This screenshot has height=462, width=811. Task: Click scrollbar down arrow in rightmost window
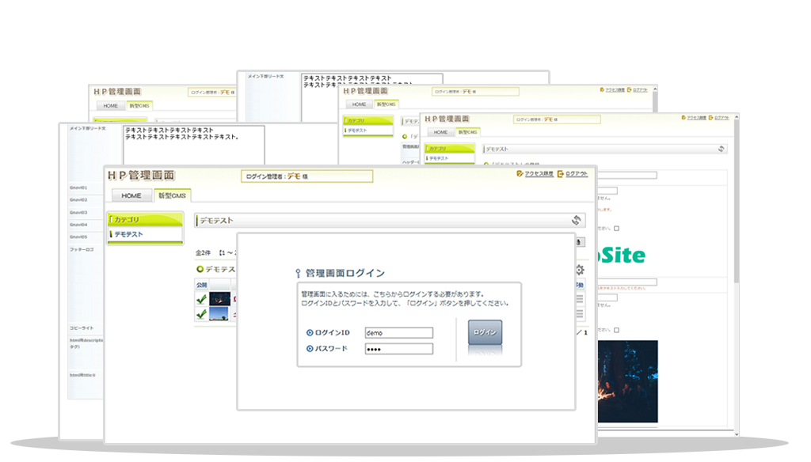coord(737,434)
